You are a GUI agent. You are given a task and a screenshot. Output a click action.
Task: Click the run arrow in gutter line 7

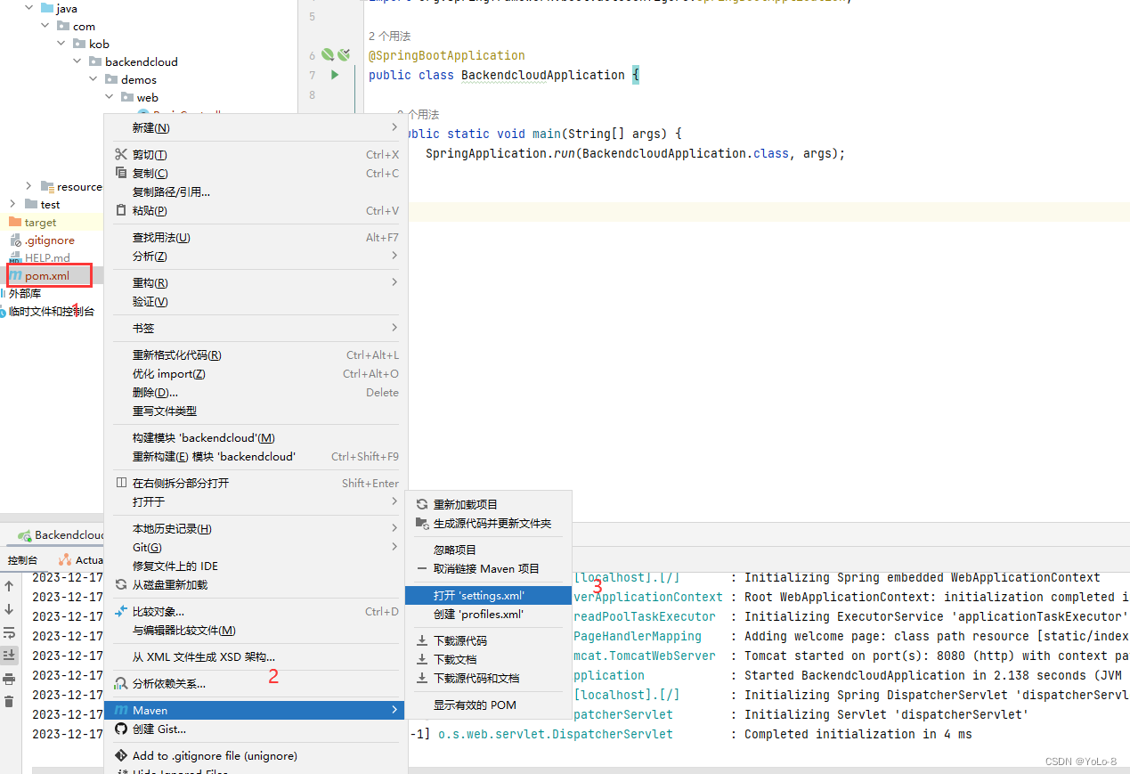pos(335,75)
